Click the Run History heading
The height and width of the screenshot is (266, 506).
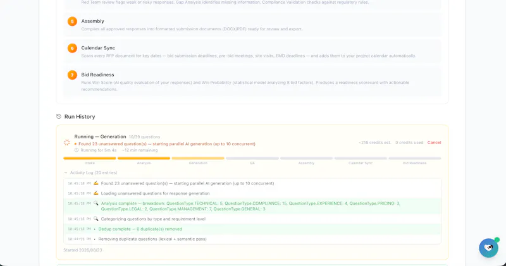pyautogui.click(x=80, y=117)
